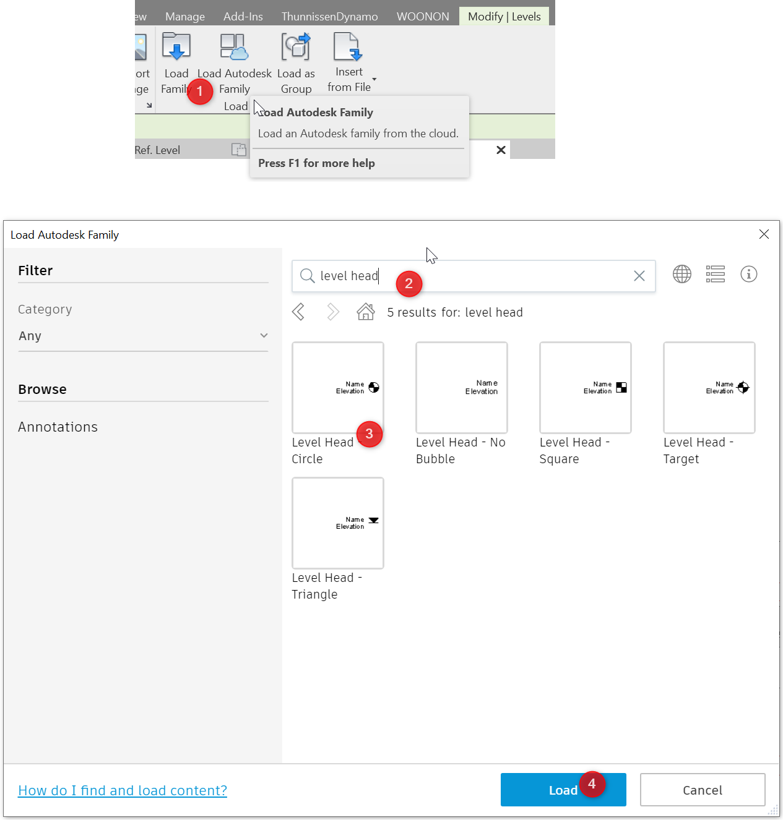Clear the search with the X icon
Image resolution: width=783 pixels, height=820 pixels.
pos(639,276)
